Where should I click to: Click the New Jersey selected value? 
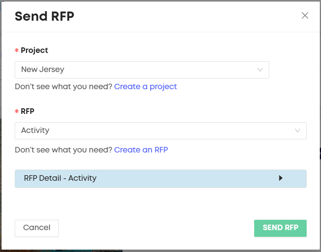[43, 70]
